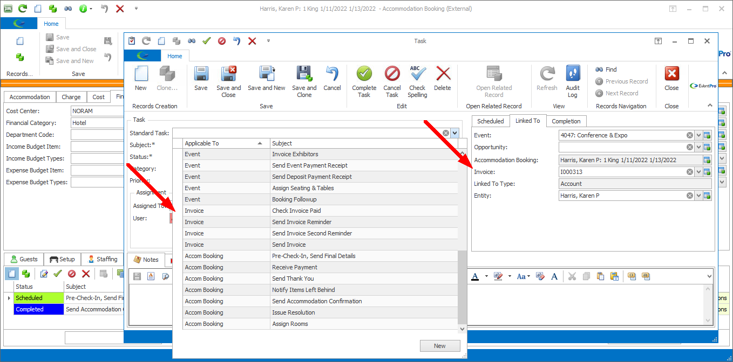
Task: Click Task quick-access clipboard check icon
Action: (x=131, y=41)
